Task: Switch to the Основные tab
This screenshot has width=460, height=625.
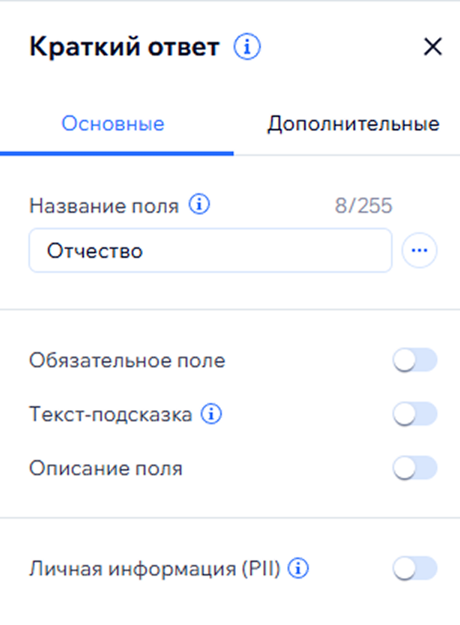Action: (113, 124)
